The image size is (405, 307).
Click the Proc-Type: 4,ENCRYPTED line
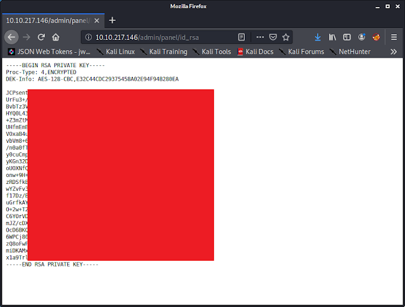41,72
